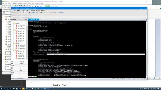Open session Properties icon in Xshell toolbar

(x=23, y=13)
